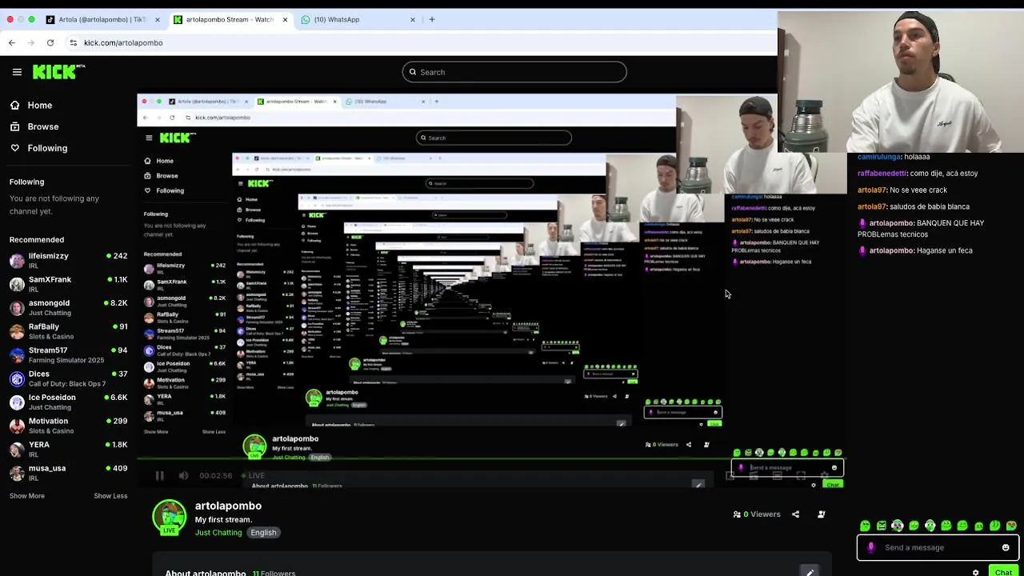Switch to the WhatsApp tab
1024x576 pixels.
359,19
